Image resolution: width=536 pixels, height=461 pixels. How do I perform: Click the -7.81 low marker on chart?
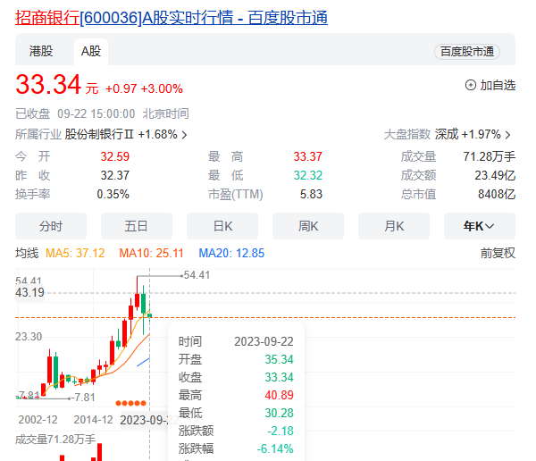(83, 398)
